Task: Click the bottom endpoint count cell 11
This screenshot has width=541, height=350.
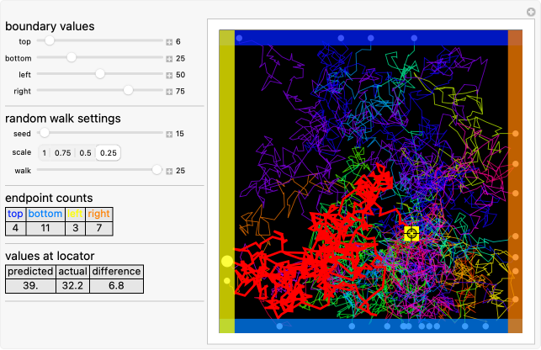Action: pos(45,228)
